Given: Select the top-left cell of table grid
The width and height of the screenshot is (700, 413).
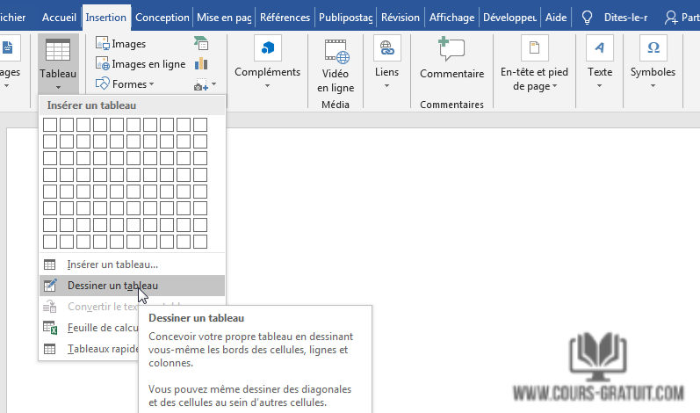Looking at the screenshot, I should tap(50, 125).
